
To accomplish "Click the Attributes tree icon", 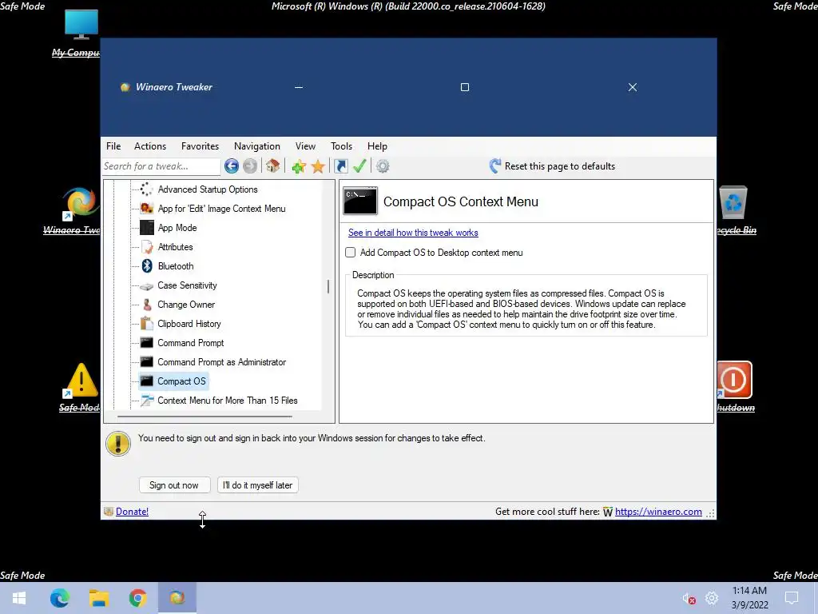I will 147,247.
